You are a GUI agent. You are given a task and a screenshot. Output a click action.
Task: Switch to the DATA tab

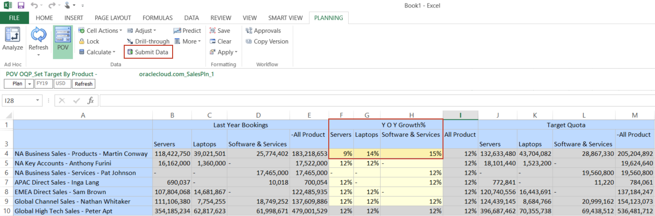192,18
